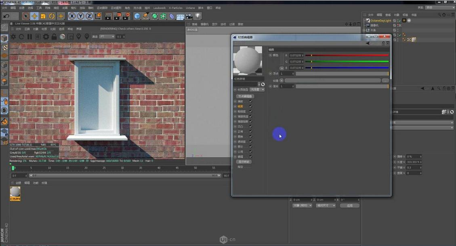Enable region render with the R icon

click(x=38, y=36)
